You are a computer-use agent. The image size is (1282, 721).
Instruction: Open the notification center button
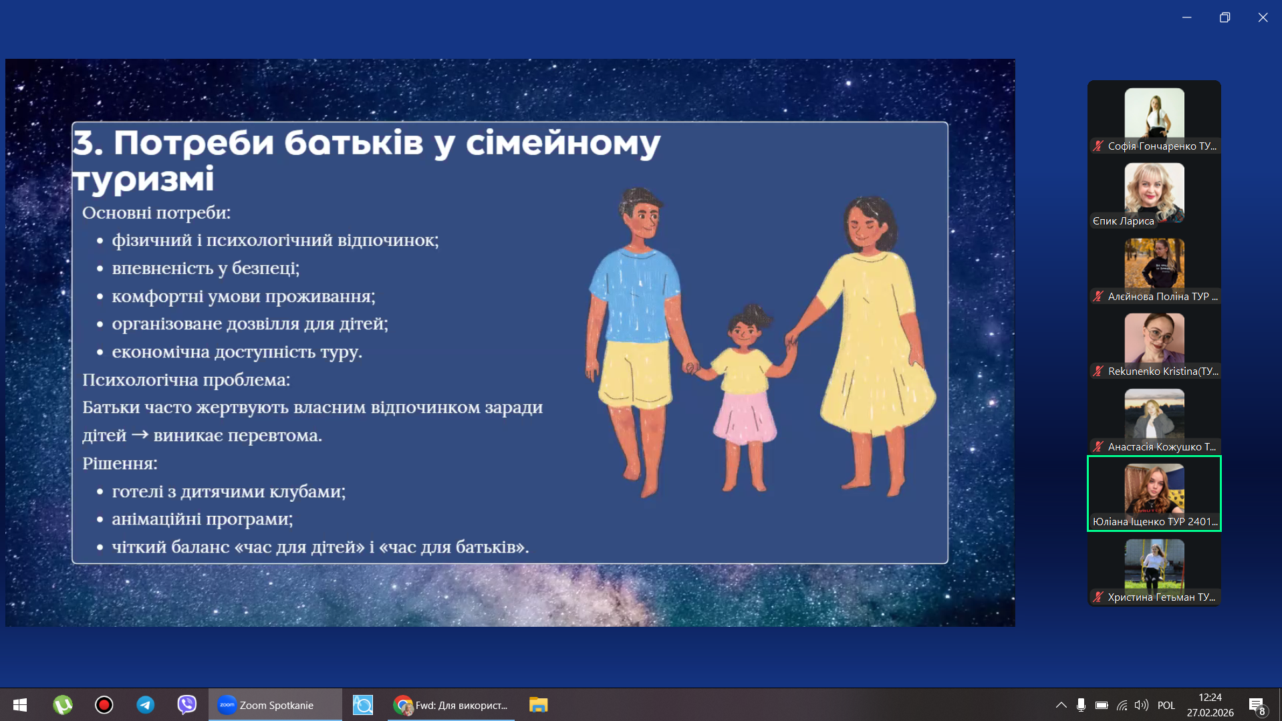1256,705
